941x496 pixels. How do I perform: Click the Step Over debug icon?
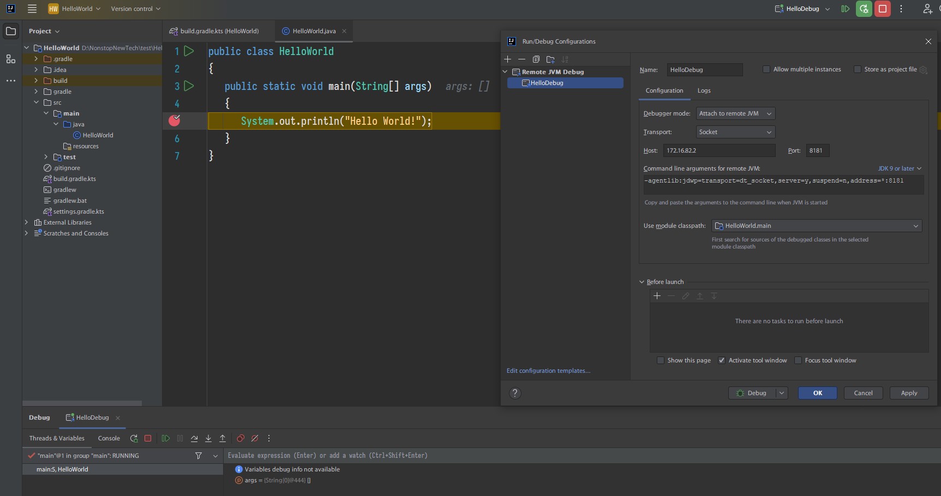click(x=194, y=438)
